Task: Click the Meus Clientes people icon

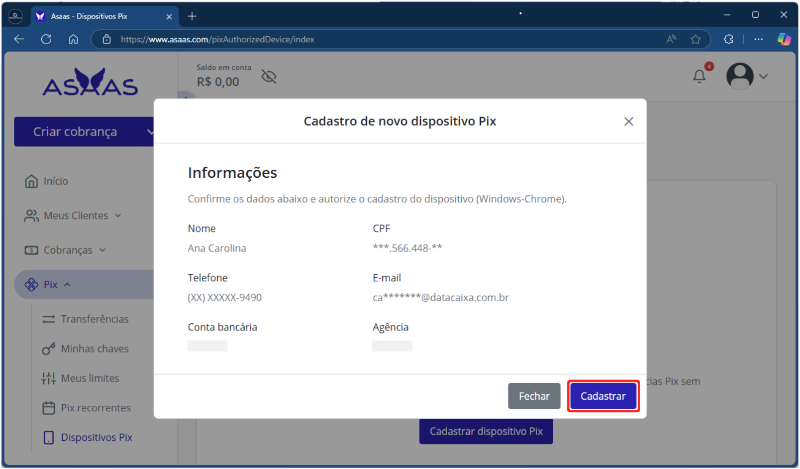Action: 31,216
